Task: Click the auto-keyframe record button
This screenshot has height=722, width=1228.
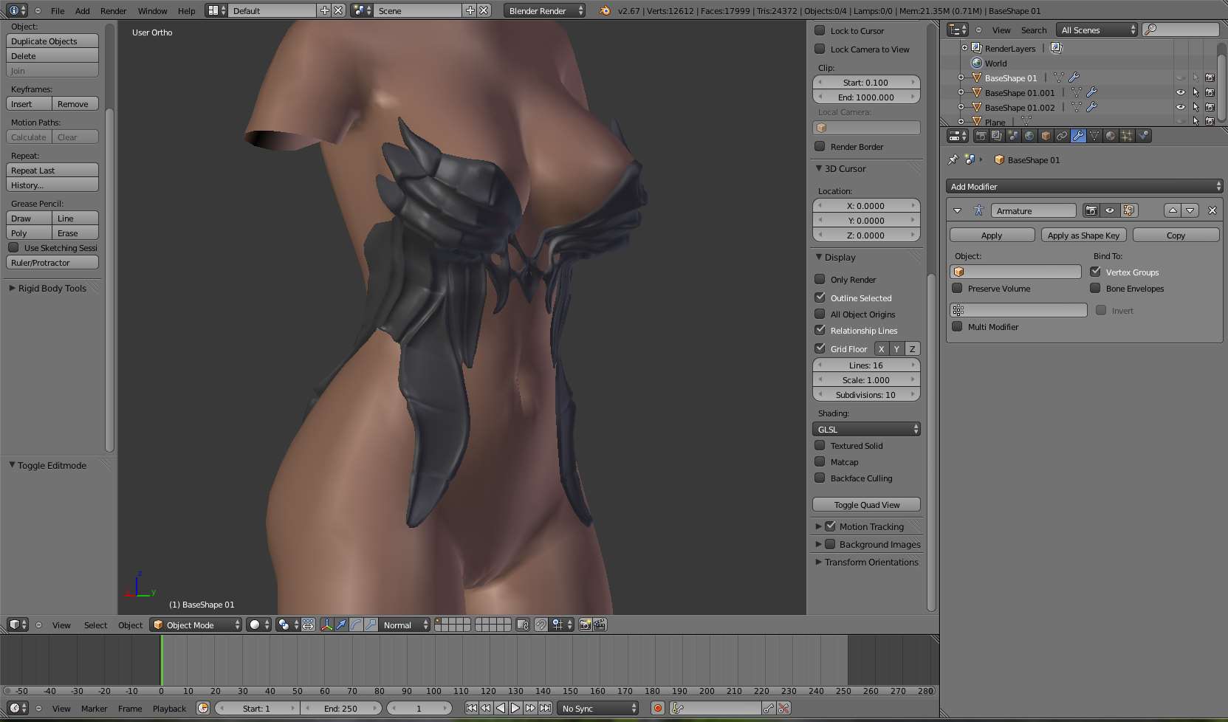Action: tap(657, 709)
